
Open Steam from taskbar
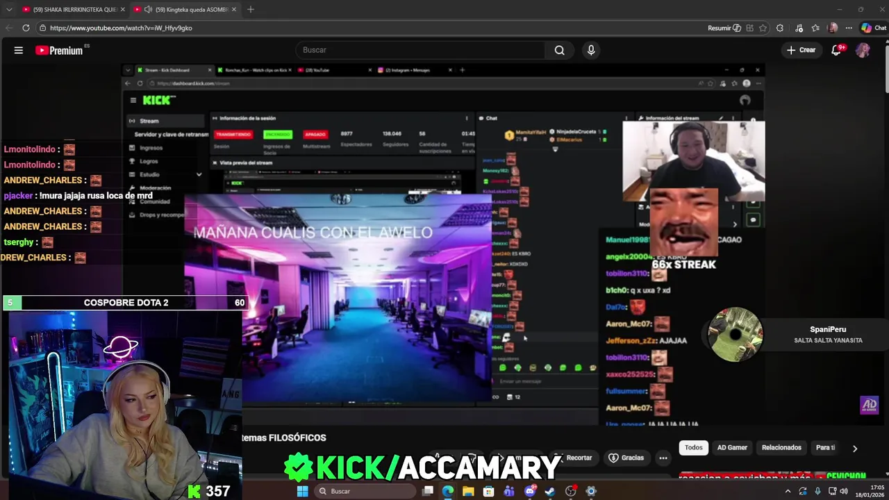point(550,491)
